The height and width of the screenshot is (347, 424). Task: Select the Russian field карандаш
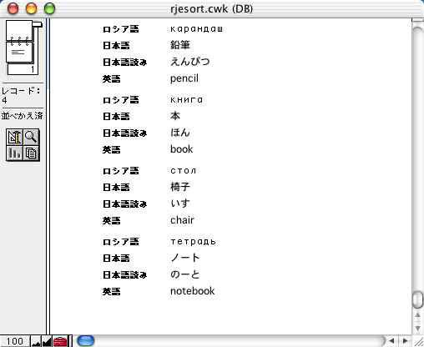196,28
